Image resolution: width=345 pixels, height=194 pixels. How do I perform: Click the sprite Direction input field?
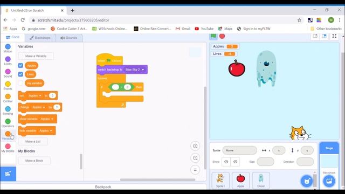(305, 162)
